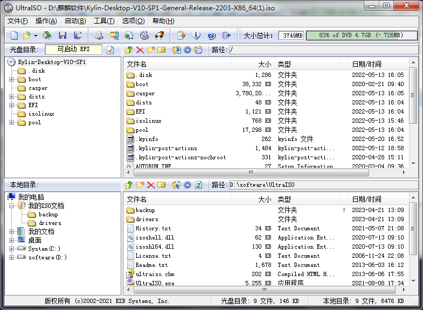Click the blue Help question mark icon
The image size is (423, 310).
[211, 36]
